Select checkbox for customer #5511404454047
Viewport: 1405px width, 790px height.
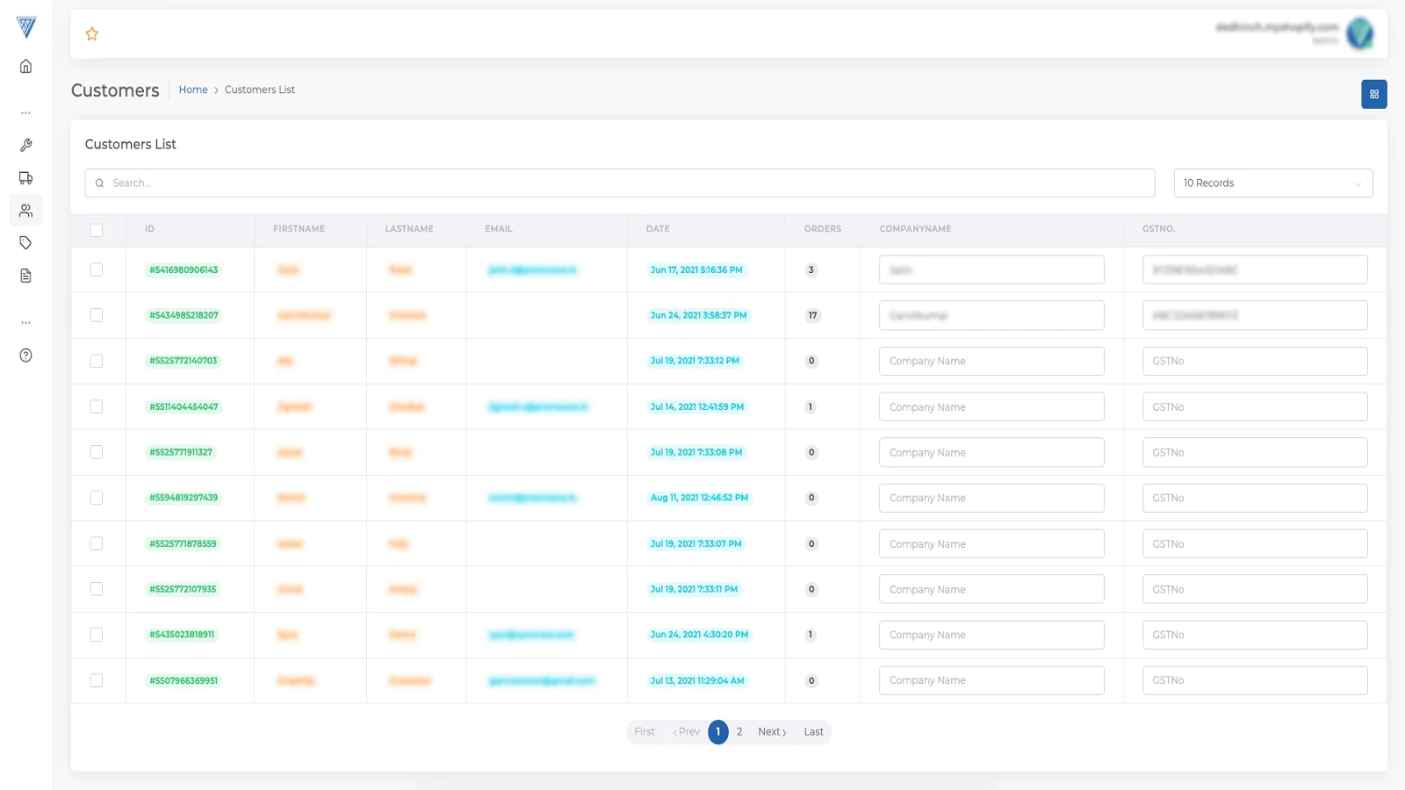97,406
